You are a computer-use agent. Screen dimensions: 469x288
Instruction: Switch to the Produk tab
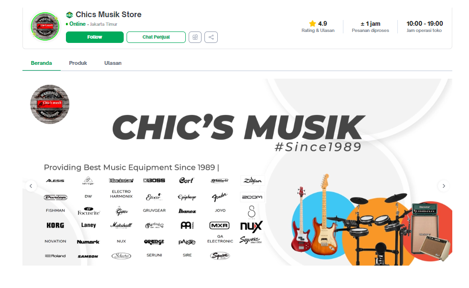pyautogui.click(x=78, y=63)
